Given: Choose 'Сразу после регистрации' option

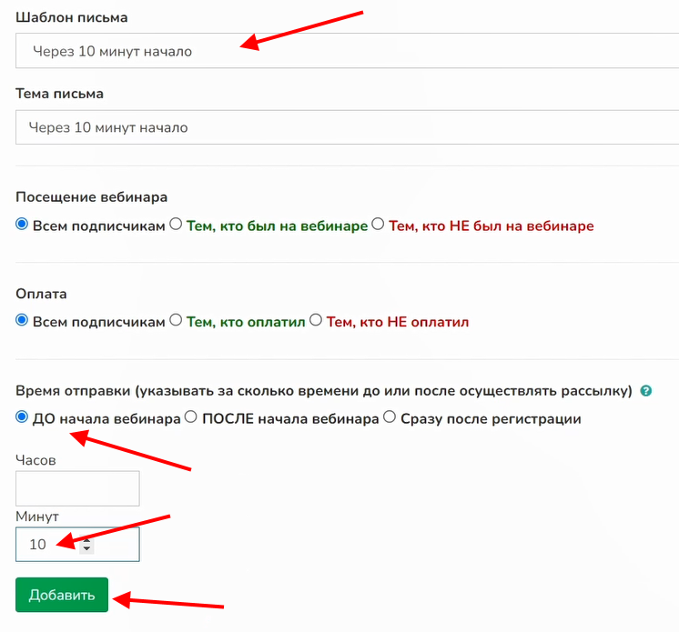Looking at the screenshot, I should pos(390,417).
